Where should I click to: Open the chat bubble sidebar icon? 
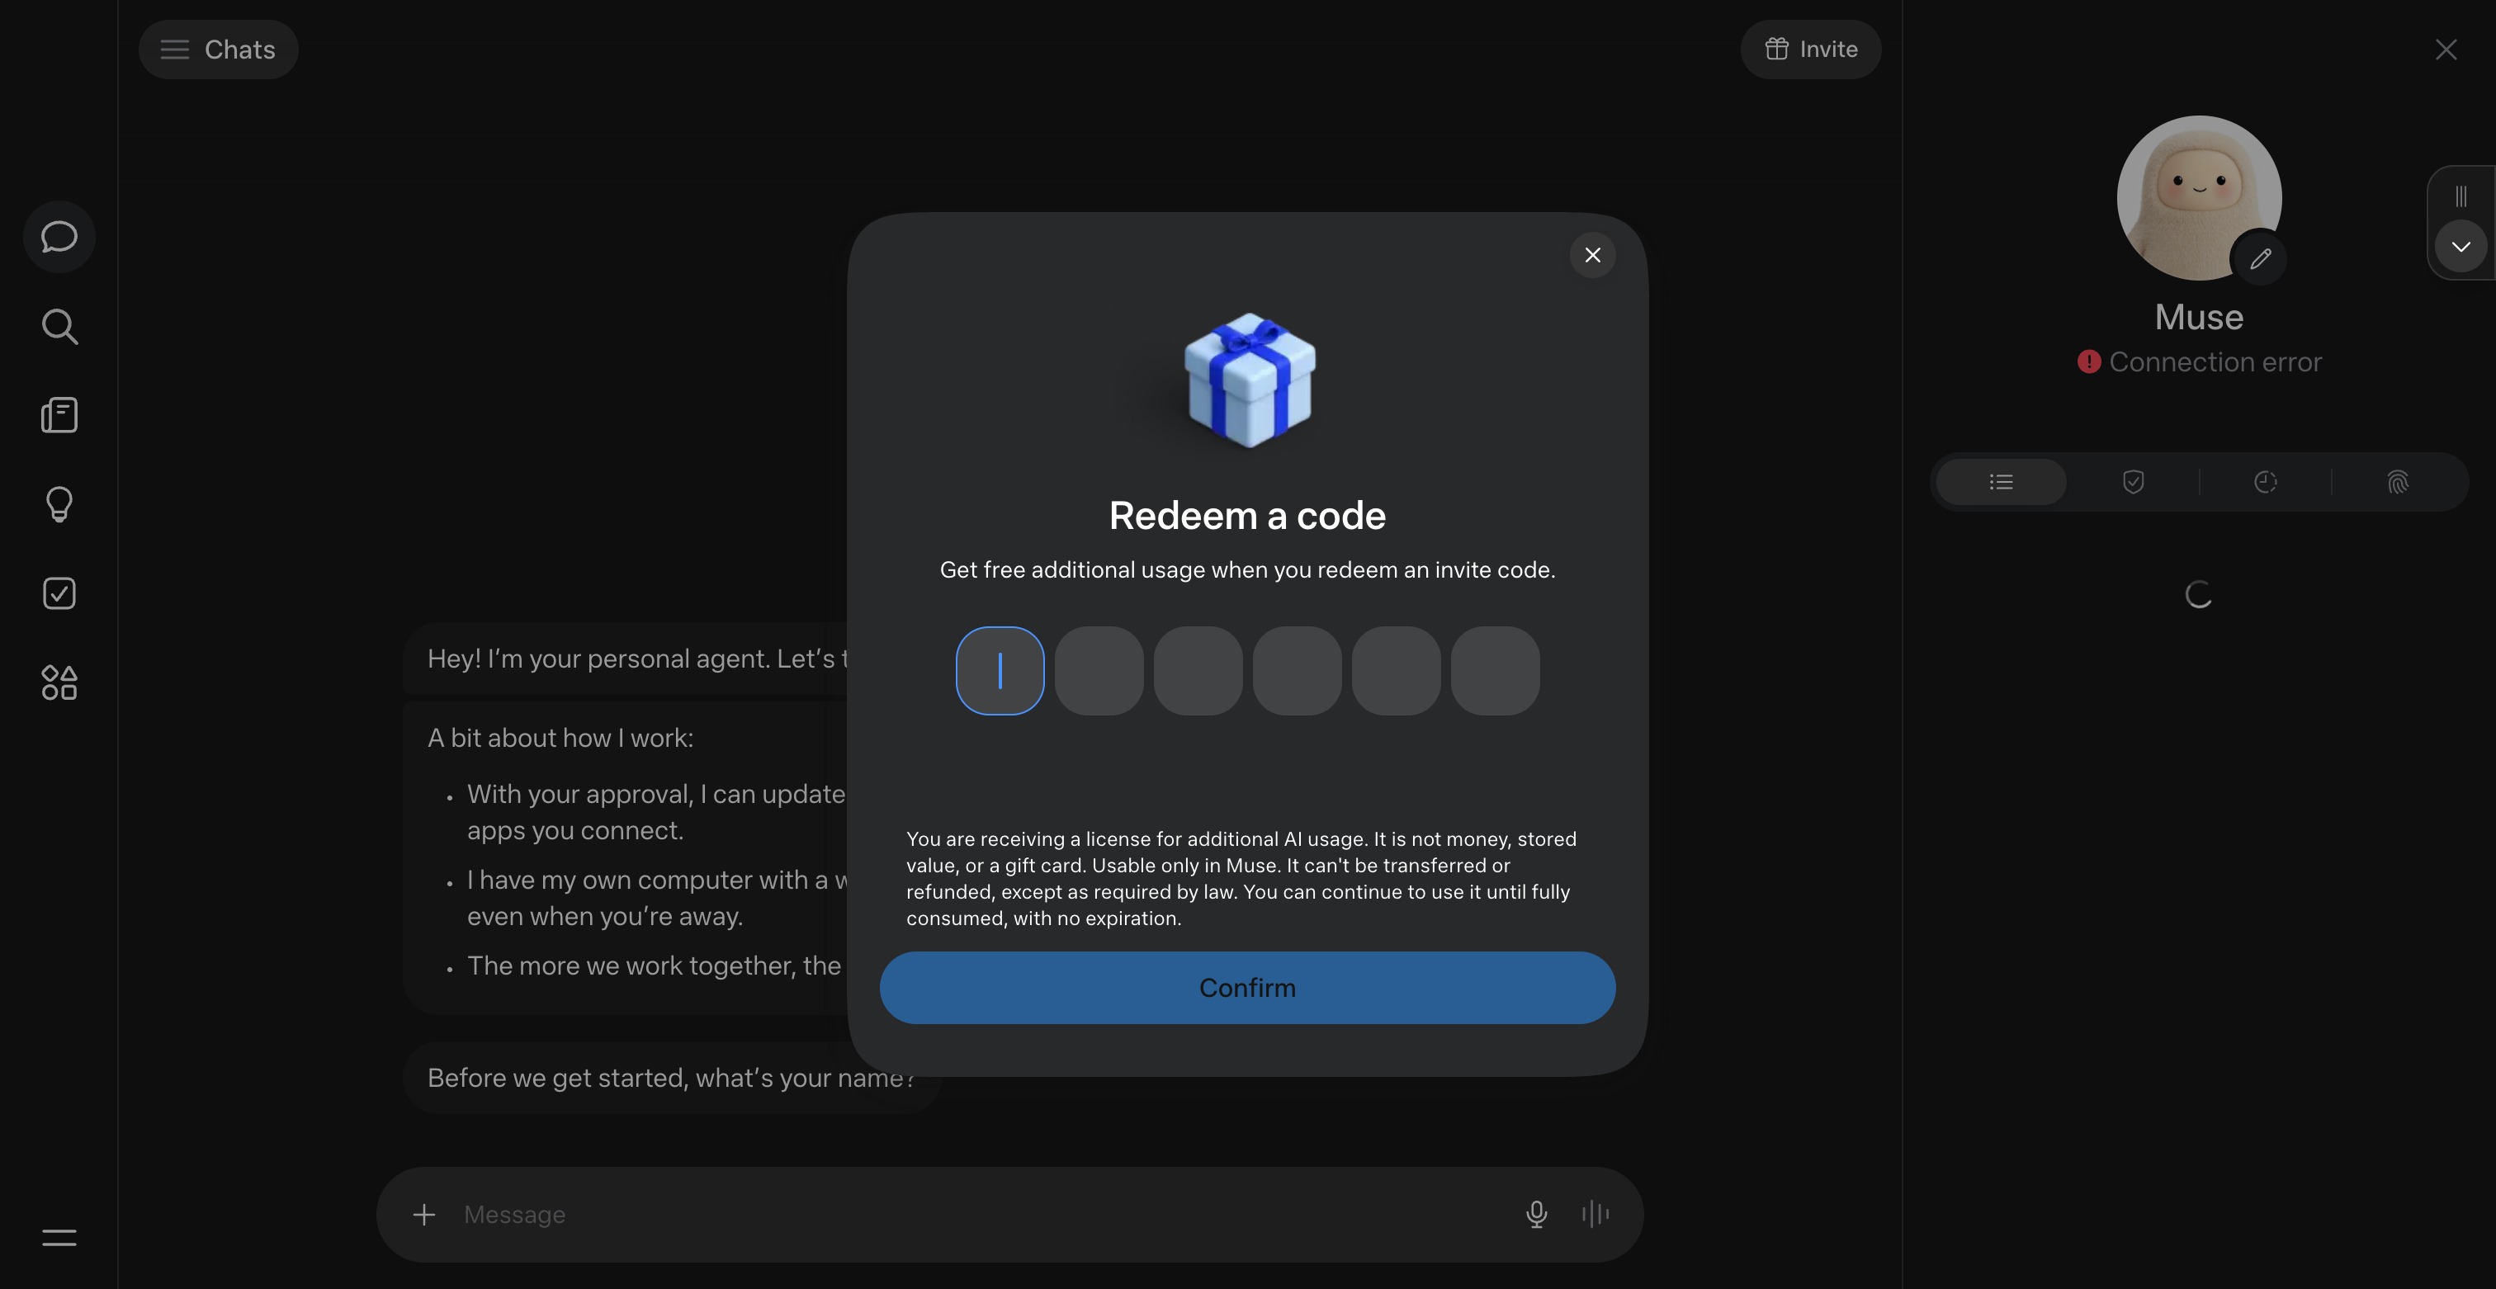59,236
